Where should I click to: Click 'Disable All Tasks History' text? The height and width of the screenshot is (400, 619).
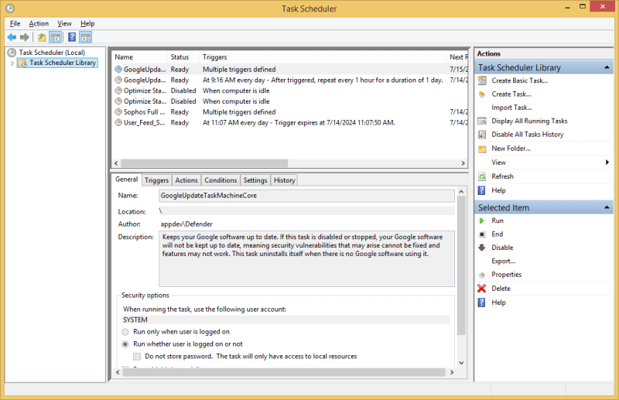click(528, 135)
